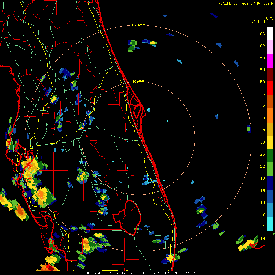Select the maroon swatch in the color scale
The width and height of the screenshot is (275, 275).
click(270, 74)
